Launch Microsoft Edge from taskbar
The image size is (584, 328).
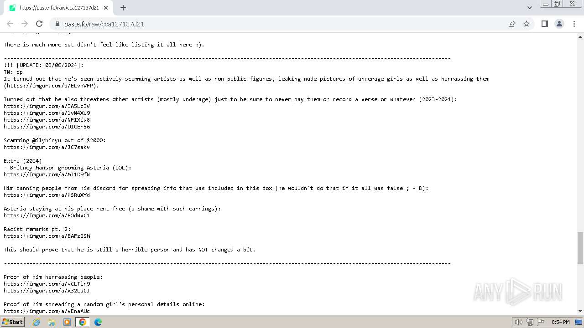coord(98,322)
